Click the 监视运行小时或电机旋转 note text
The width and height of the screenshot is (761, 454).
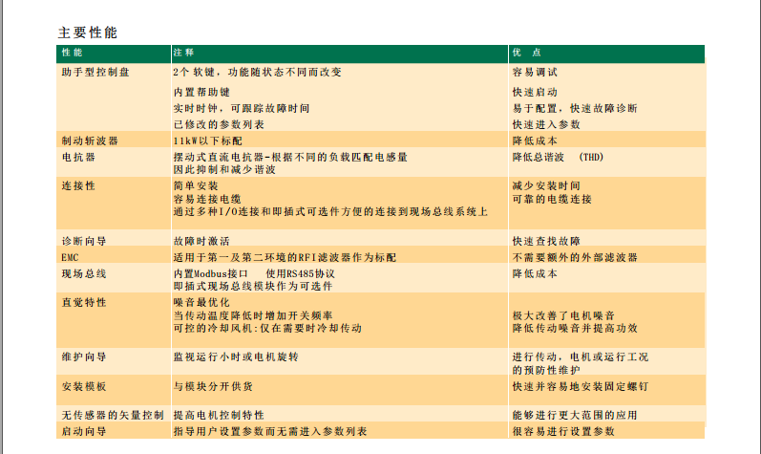tap(236, 357)
